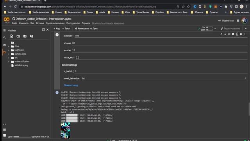Bookmark this page with star
This screenshot has height=141, width=250.
pos(188,7)
